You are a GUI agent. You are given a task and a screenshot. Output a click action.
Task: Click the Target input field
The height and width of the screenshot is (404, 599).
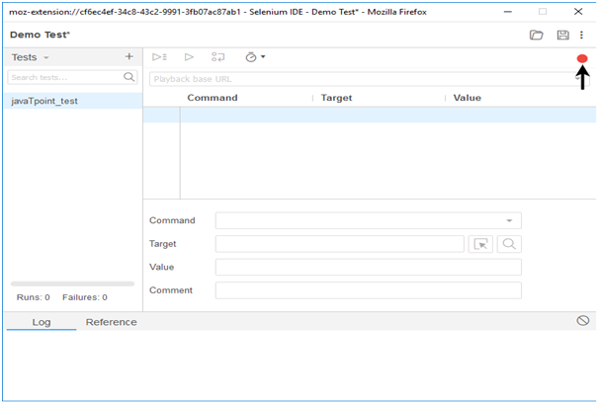click(340, 244)
